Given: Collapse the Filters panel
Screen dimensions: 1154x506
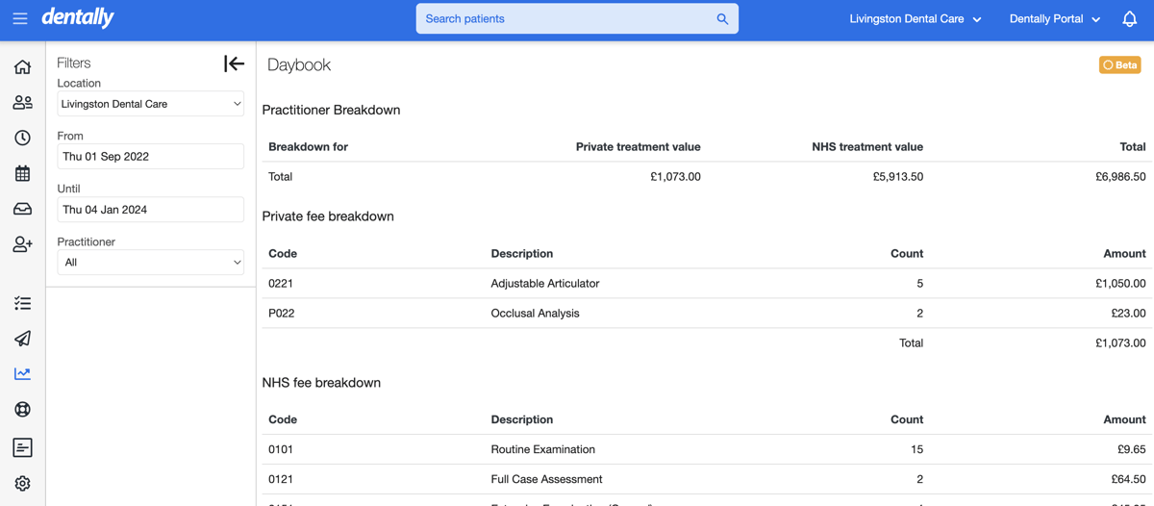Looking at the screenshot, I should 234,63.
